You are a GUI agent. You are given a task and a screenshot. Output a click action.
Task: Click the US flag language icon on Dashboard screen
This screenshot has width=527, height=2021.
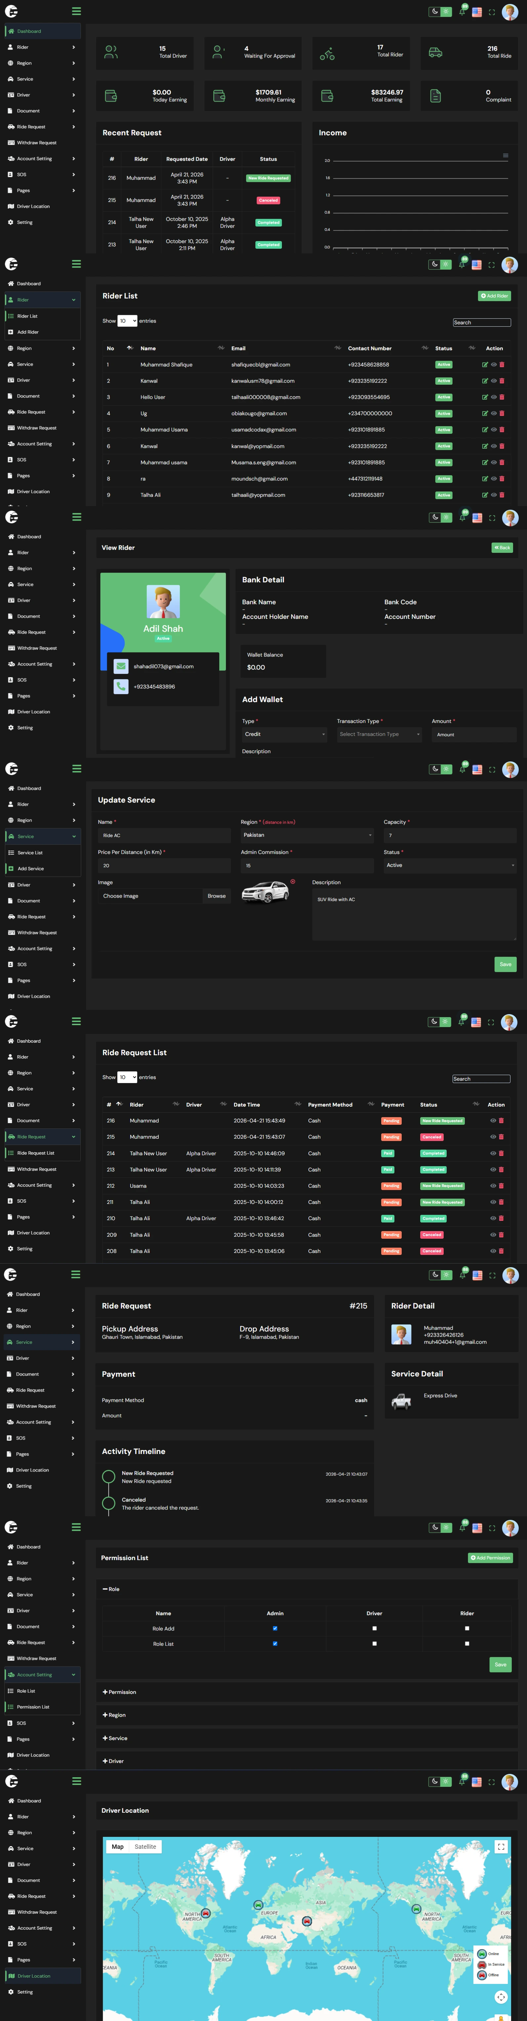point(477,12)
